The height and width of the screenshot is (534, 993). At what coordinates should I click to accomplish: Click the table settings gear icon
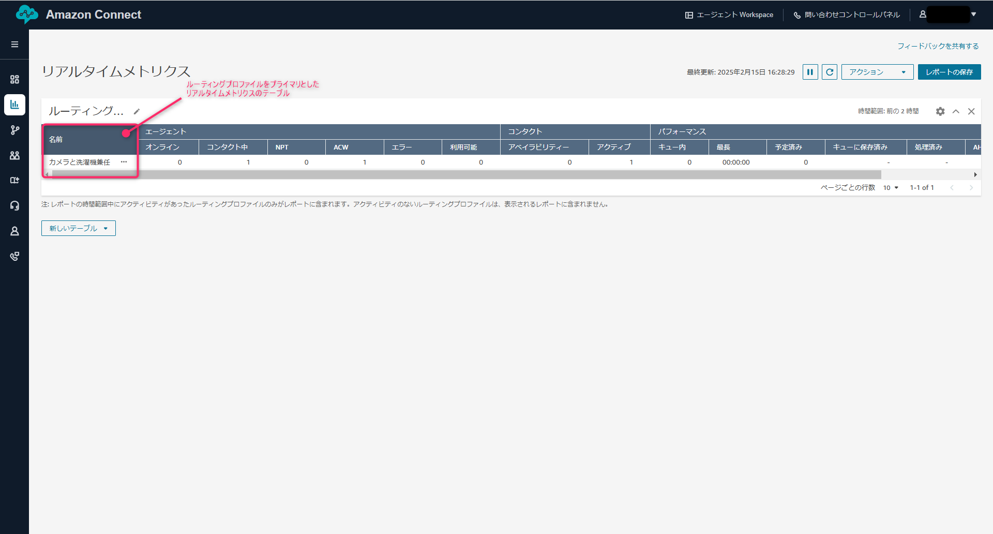click(x=940, y=111)
